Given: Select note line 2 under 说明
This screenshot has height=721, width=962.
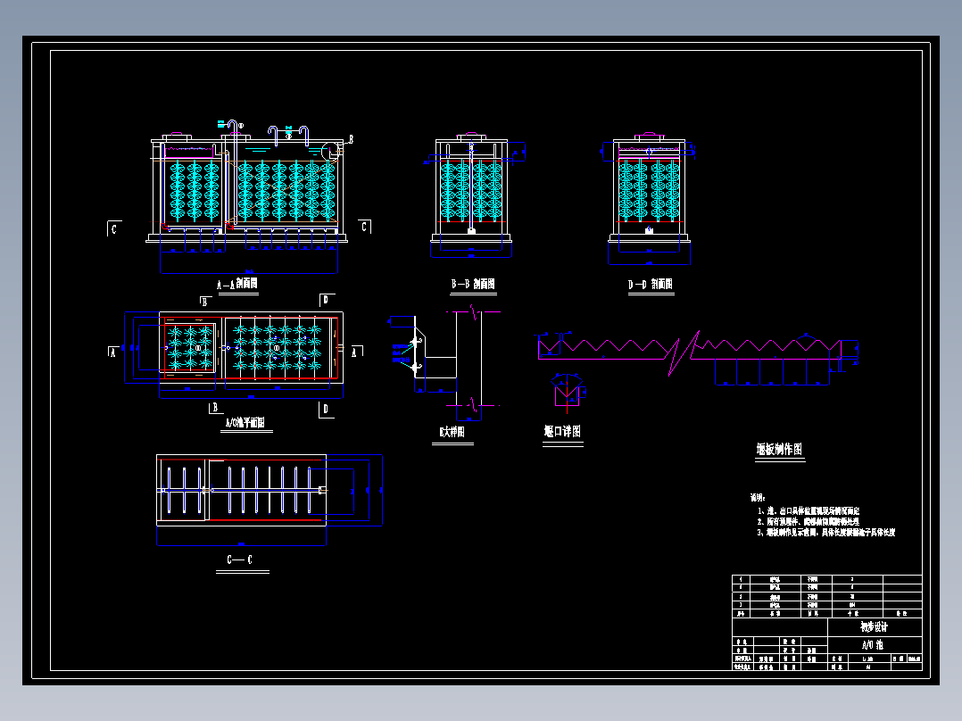Looking at the screenshot, I should click(808, 522).
